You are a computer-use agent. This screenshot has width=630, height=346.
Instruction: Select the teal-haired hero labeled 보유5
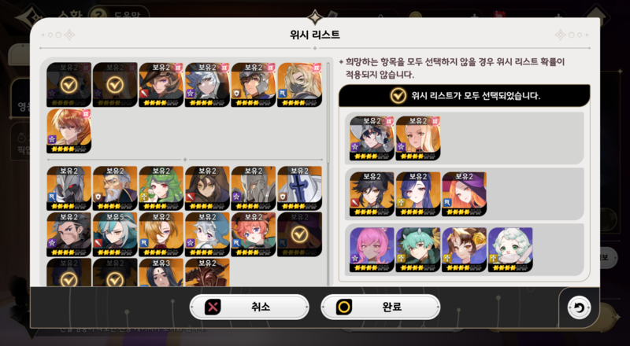coord(115,234)
